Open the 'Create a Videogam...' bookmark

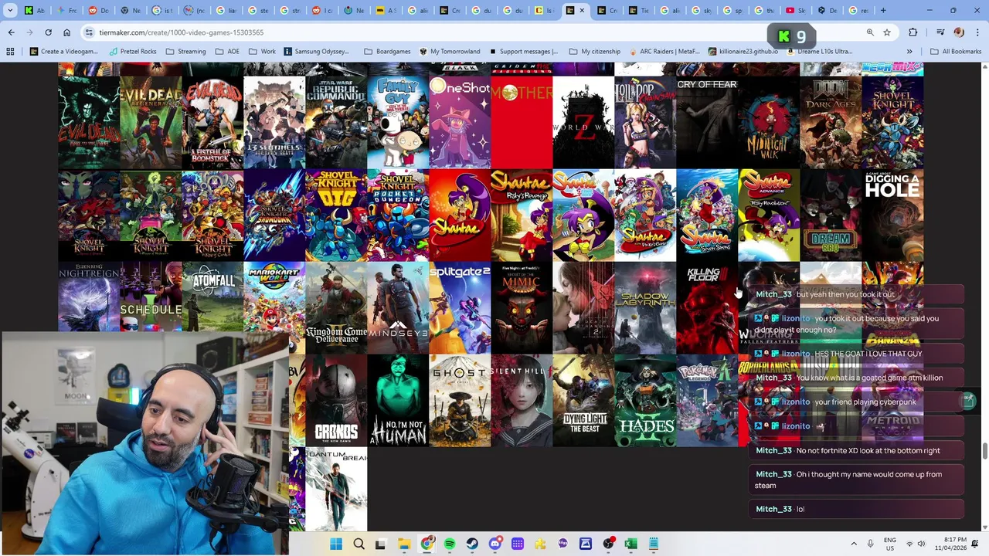click(x=63, y=52)
